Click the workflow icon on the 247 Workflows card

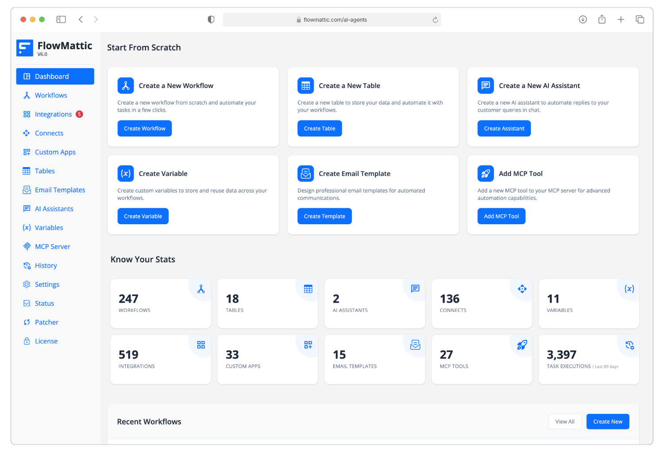200,289
